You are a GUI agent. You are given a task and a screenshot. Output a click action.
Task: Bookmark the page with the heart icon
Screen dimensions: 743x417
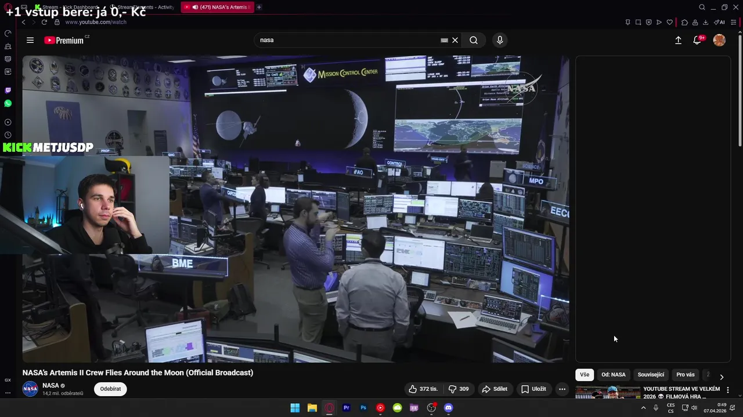669,22
